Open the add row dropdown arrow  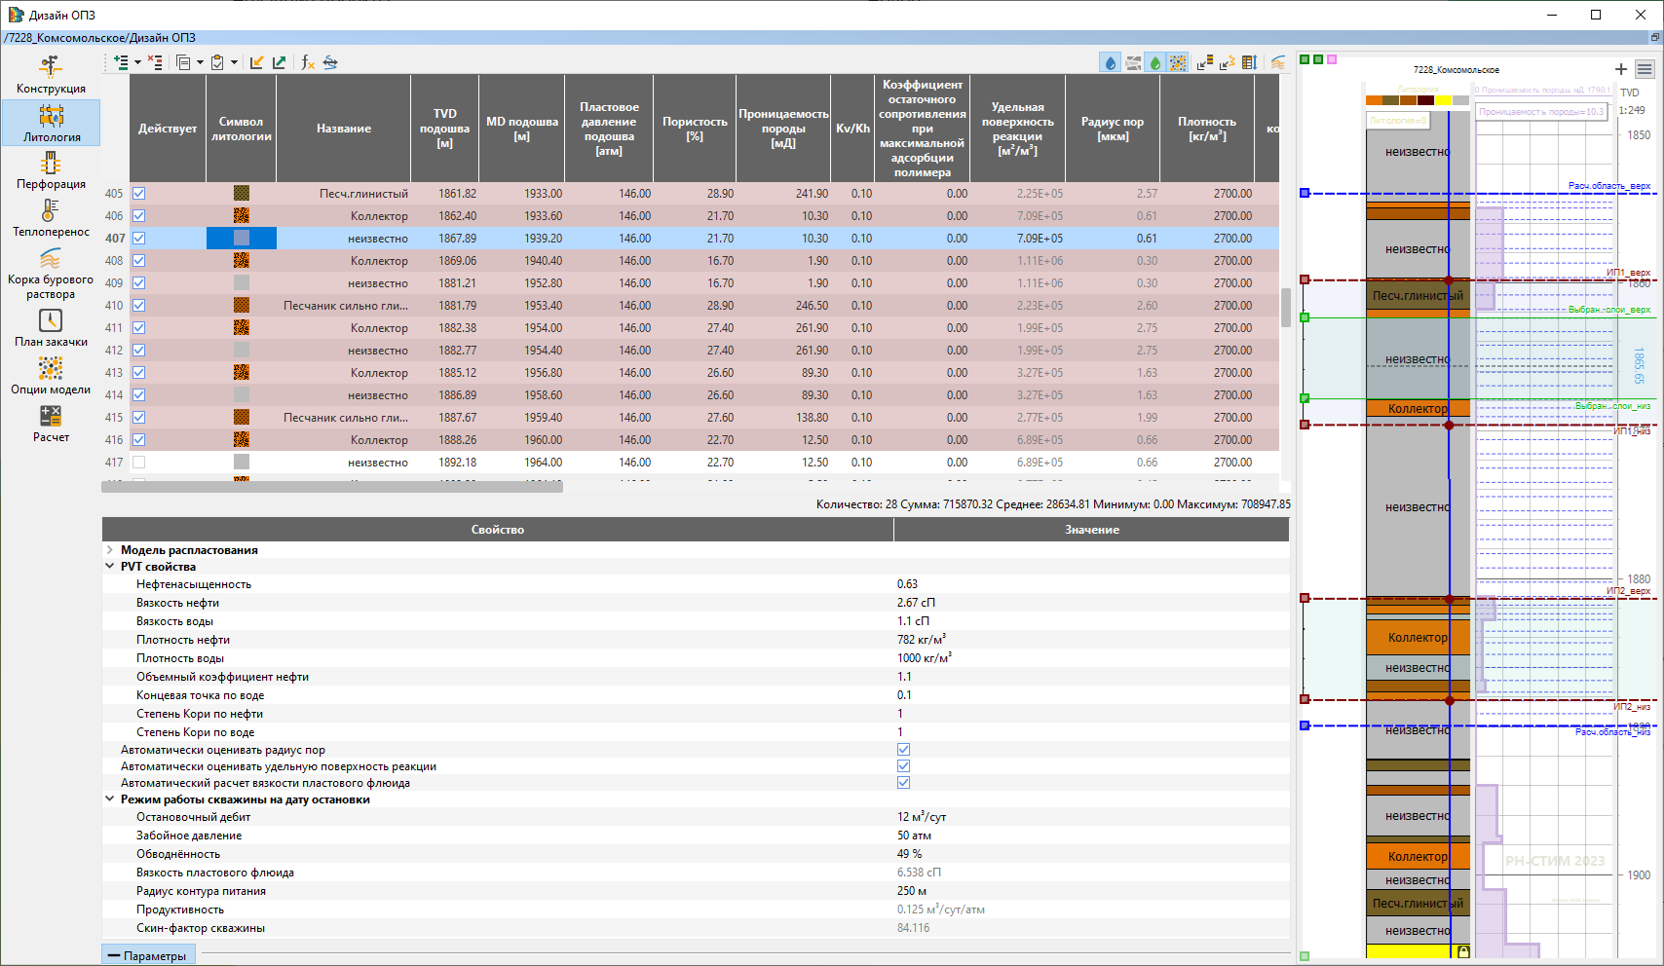pos(137,62)
